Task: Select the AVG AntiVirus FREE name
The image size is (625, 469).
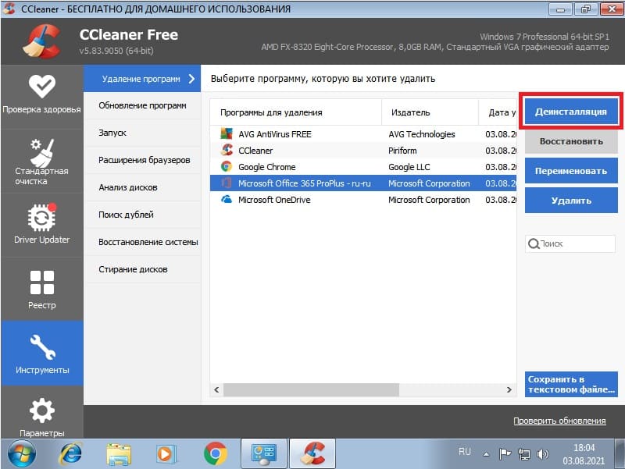Action: point(275,134)
